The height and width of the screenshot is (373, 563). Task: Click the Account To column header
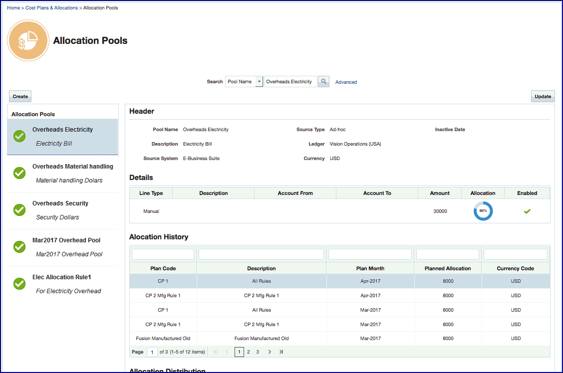[x=377, y=193]
